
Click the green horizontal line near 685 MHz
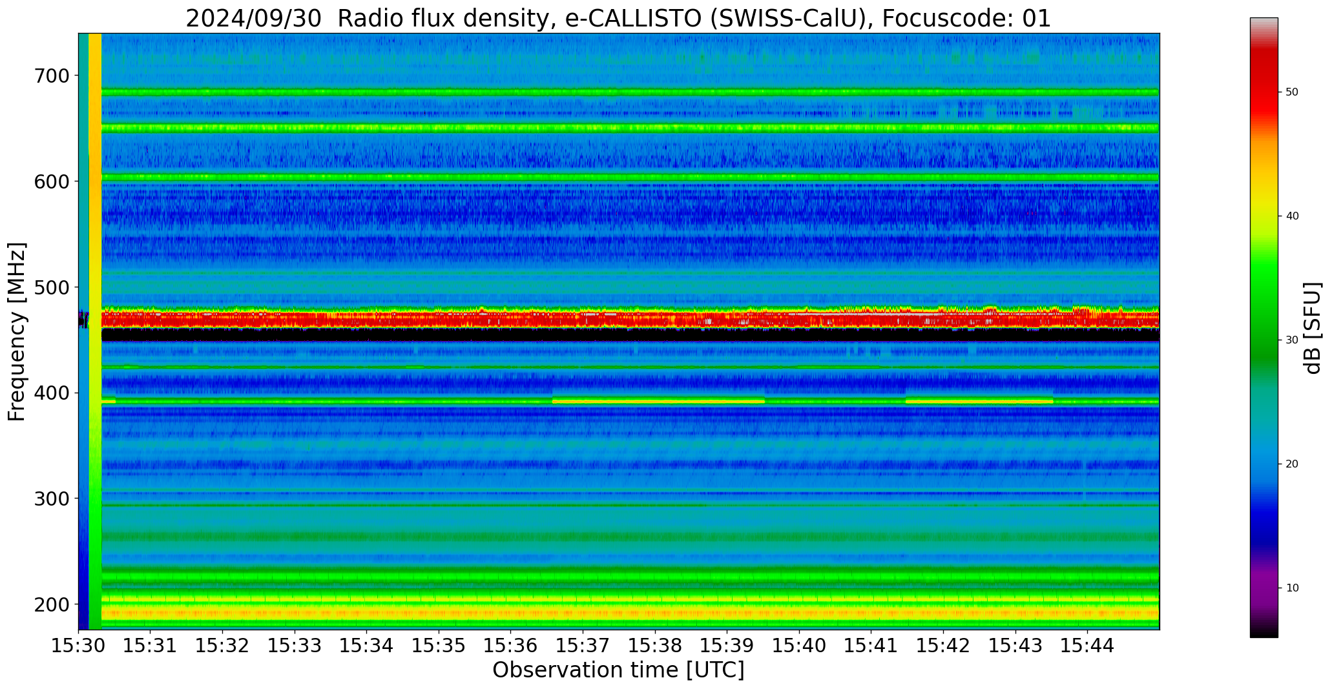(x=630, y=92)
